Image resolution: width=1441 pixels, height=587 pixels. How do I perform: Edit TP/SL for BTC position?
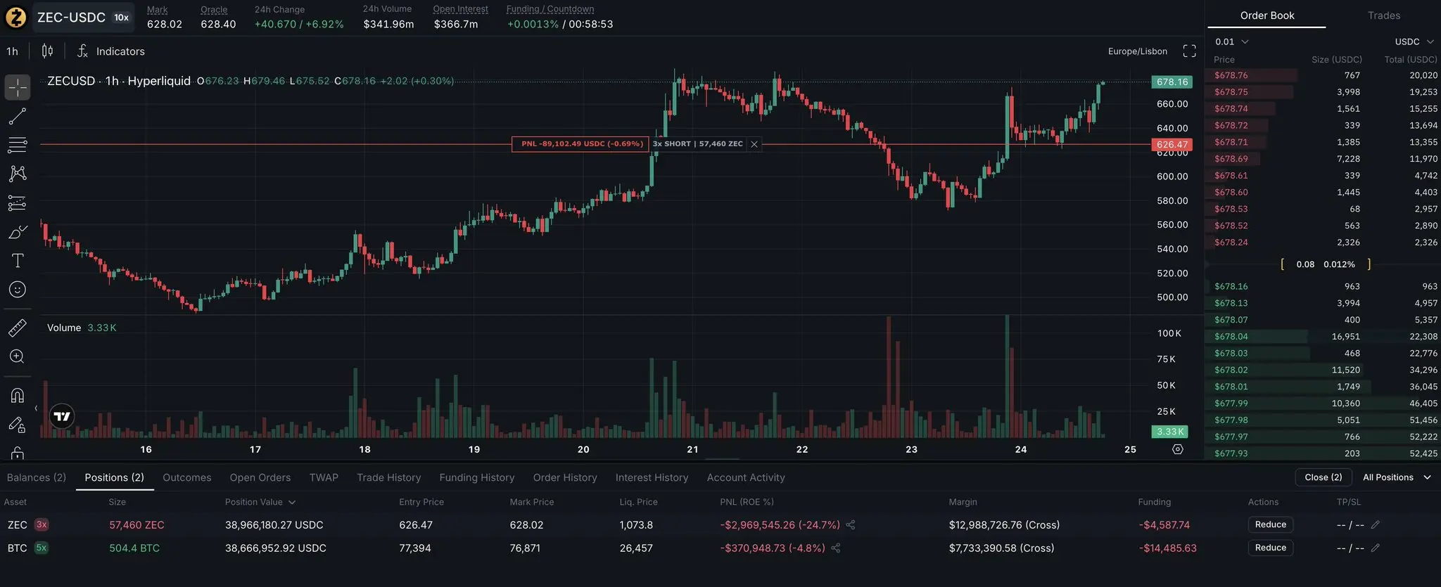[1376, 548]
